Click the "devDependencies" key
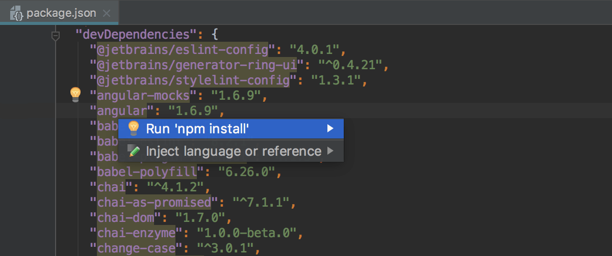This screenshot has width=612, height=256. (x=136, y=35)
